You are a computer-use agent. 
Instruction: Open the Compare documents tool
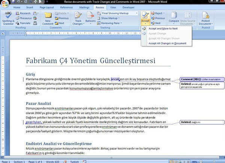coord(174,19)
